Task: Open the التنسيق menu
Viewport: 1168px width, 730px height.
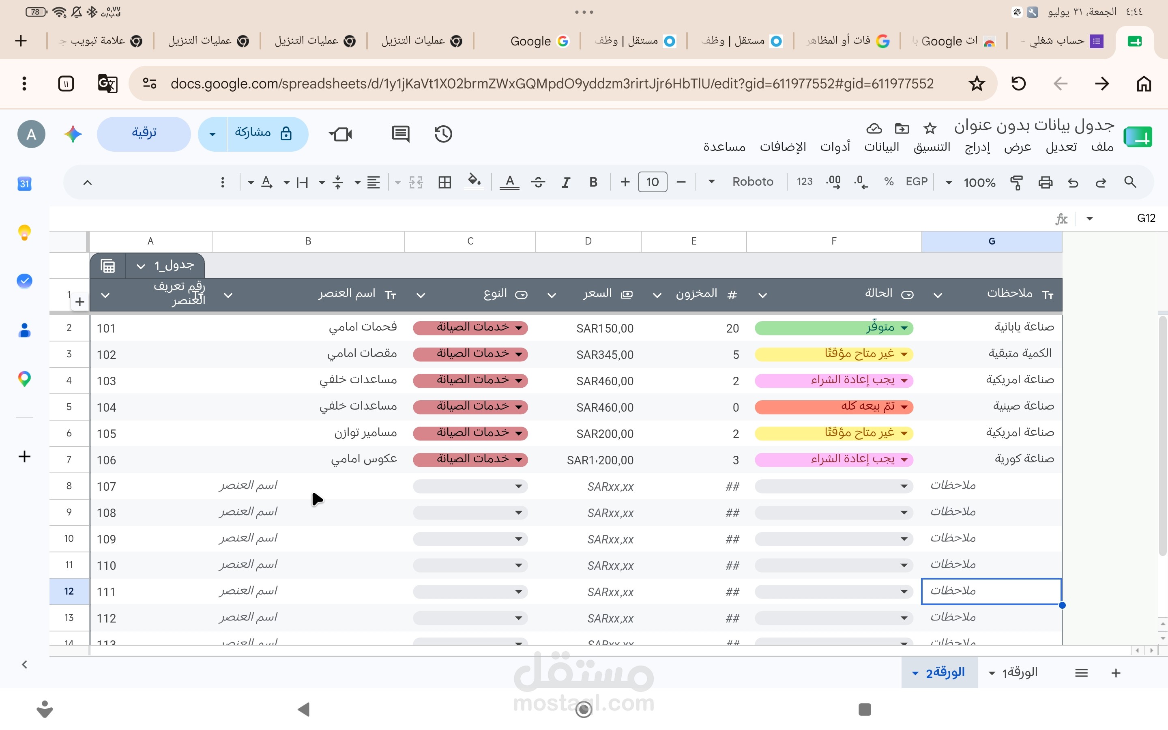Action: (932, 146)
